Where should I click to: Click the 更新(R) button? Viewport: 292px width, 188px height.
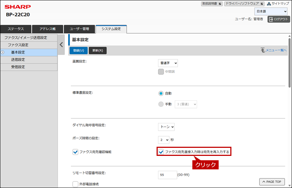pos(97,50)
